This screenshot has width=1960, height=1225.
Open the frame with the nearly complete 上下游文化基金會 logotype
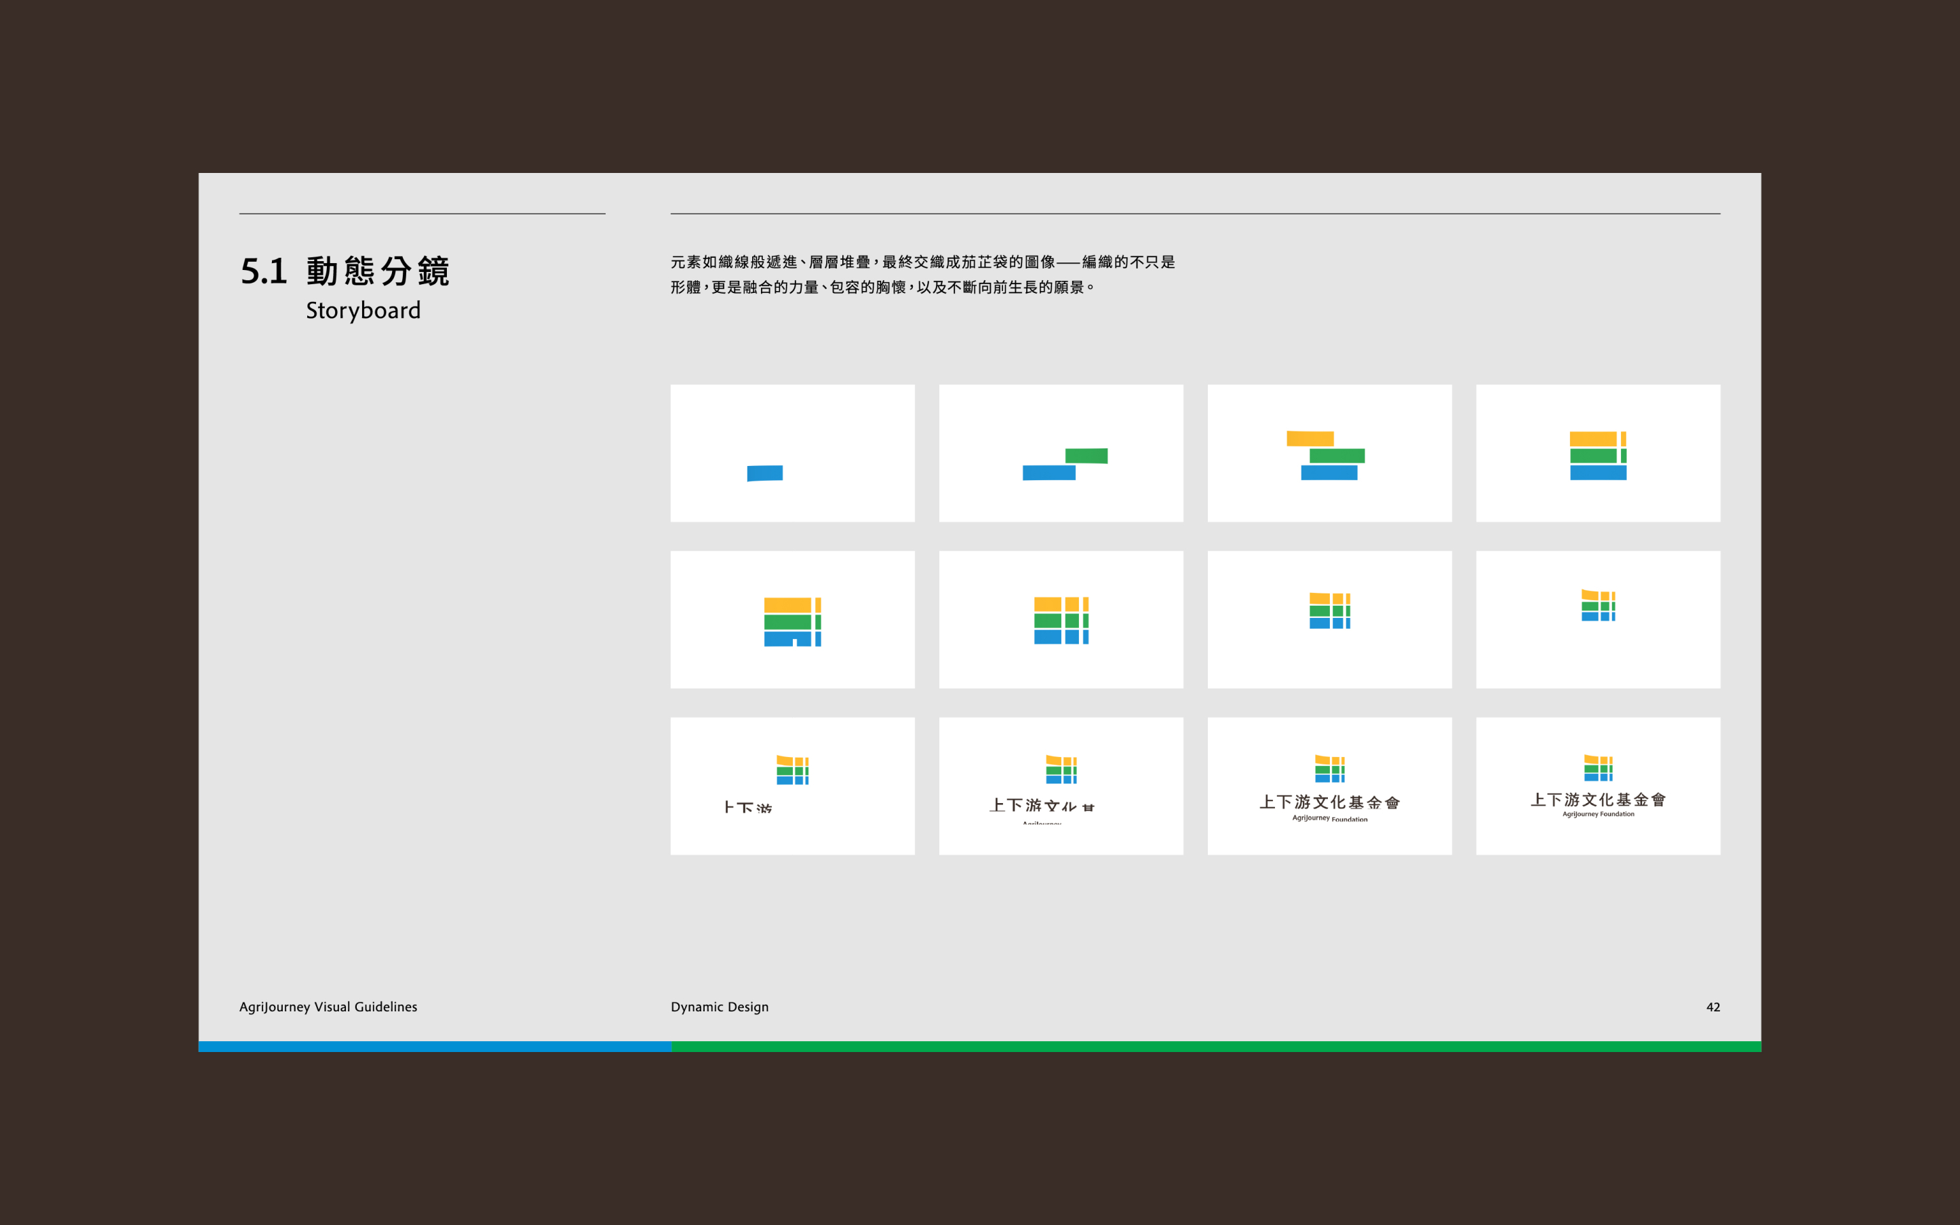(1329, 786)
